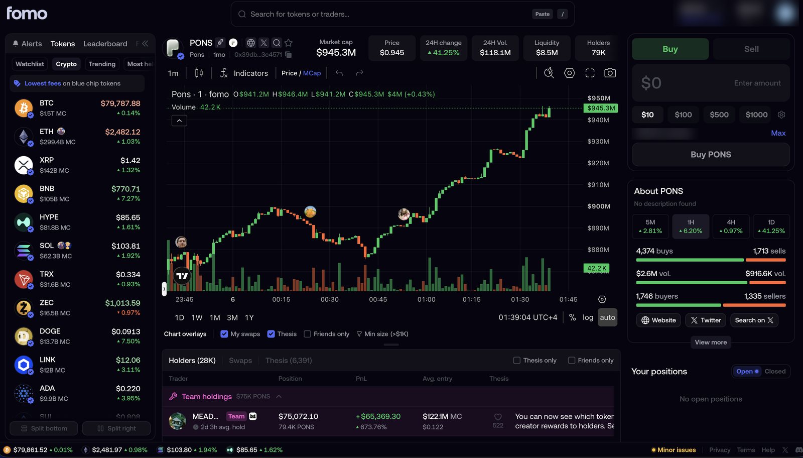Like the MEAD thesis heart icon

click(x=498, y=417)
